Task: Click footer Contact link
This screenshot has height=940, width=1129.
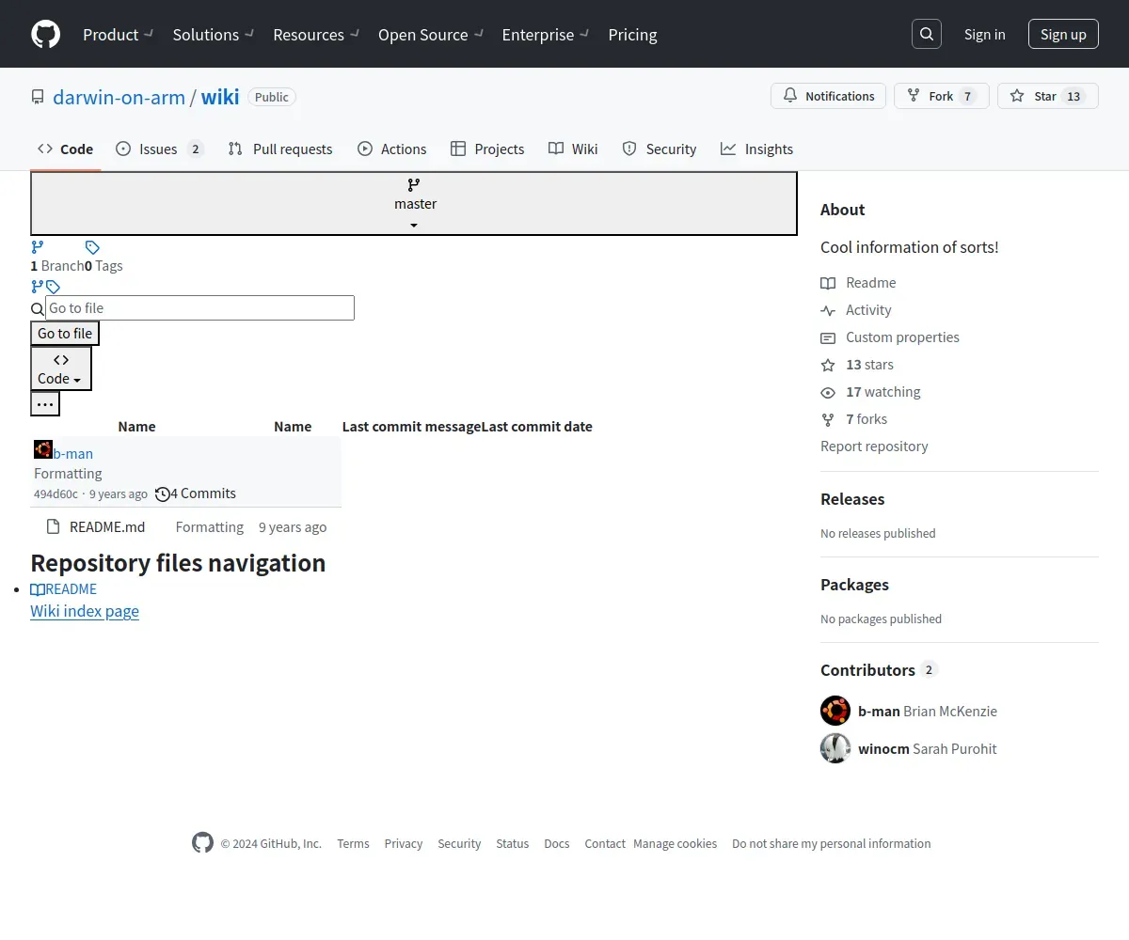Action: pos(605,843)
